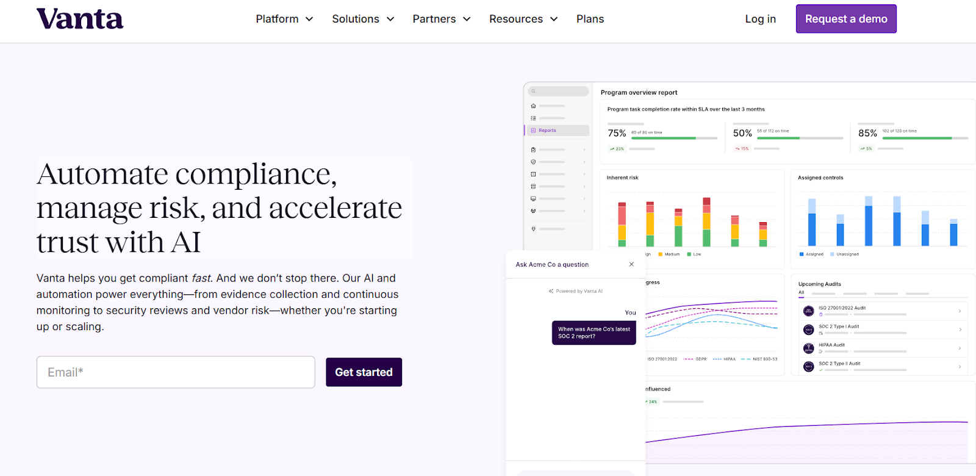Open the Resources dropdown menu
976x476 pixels.
coord(523,19)
